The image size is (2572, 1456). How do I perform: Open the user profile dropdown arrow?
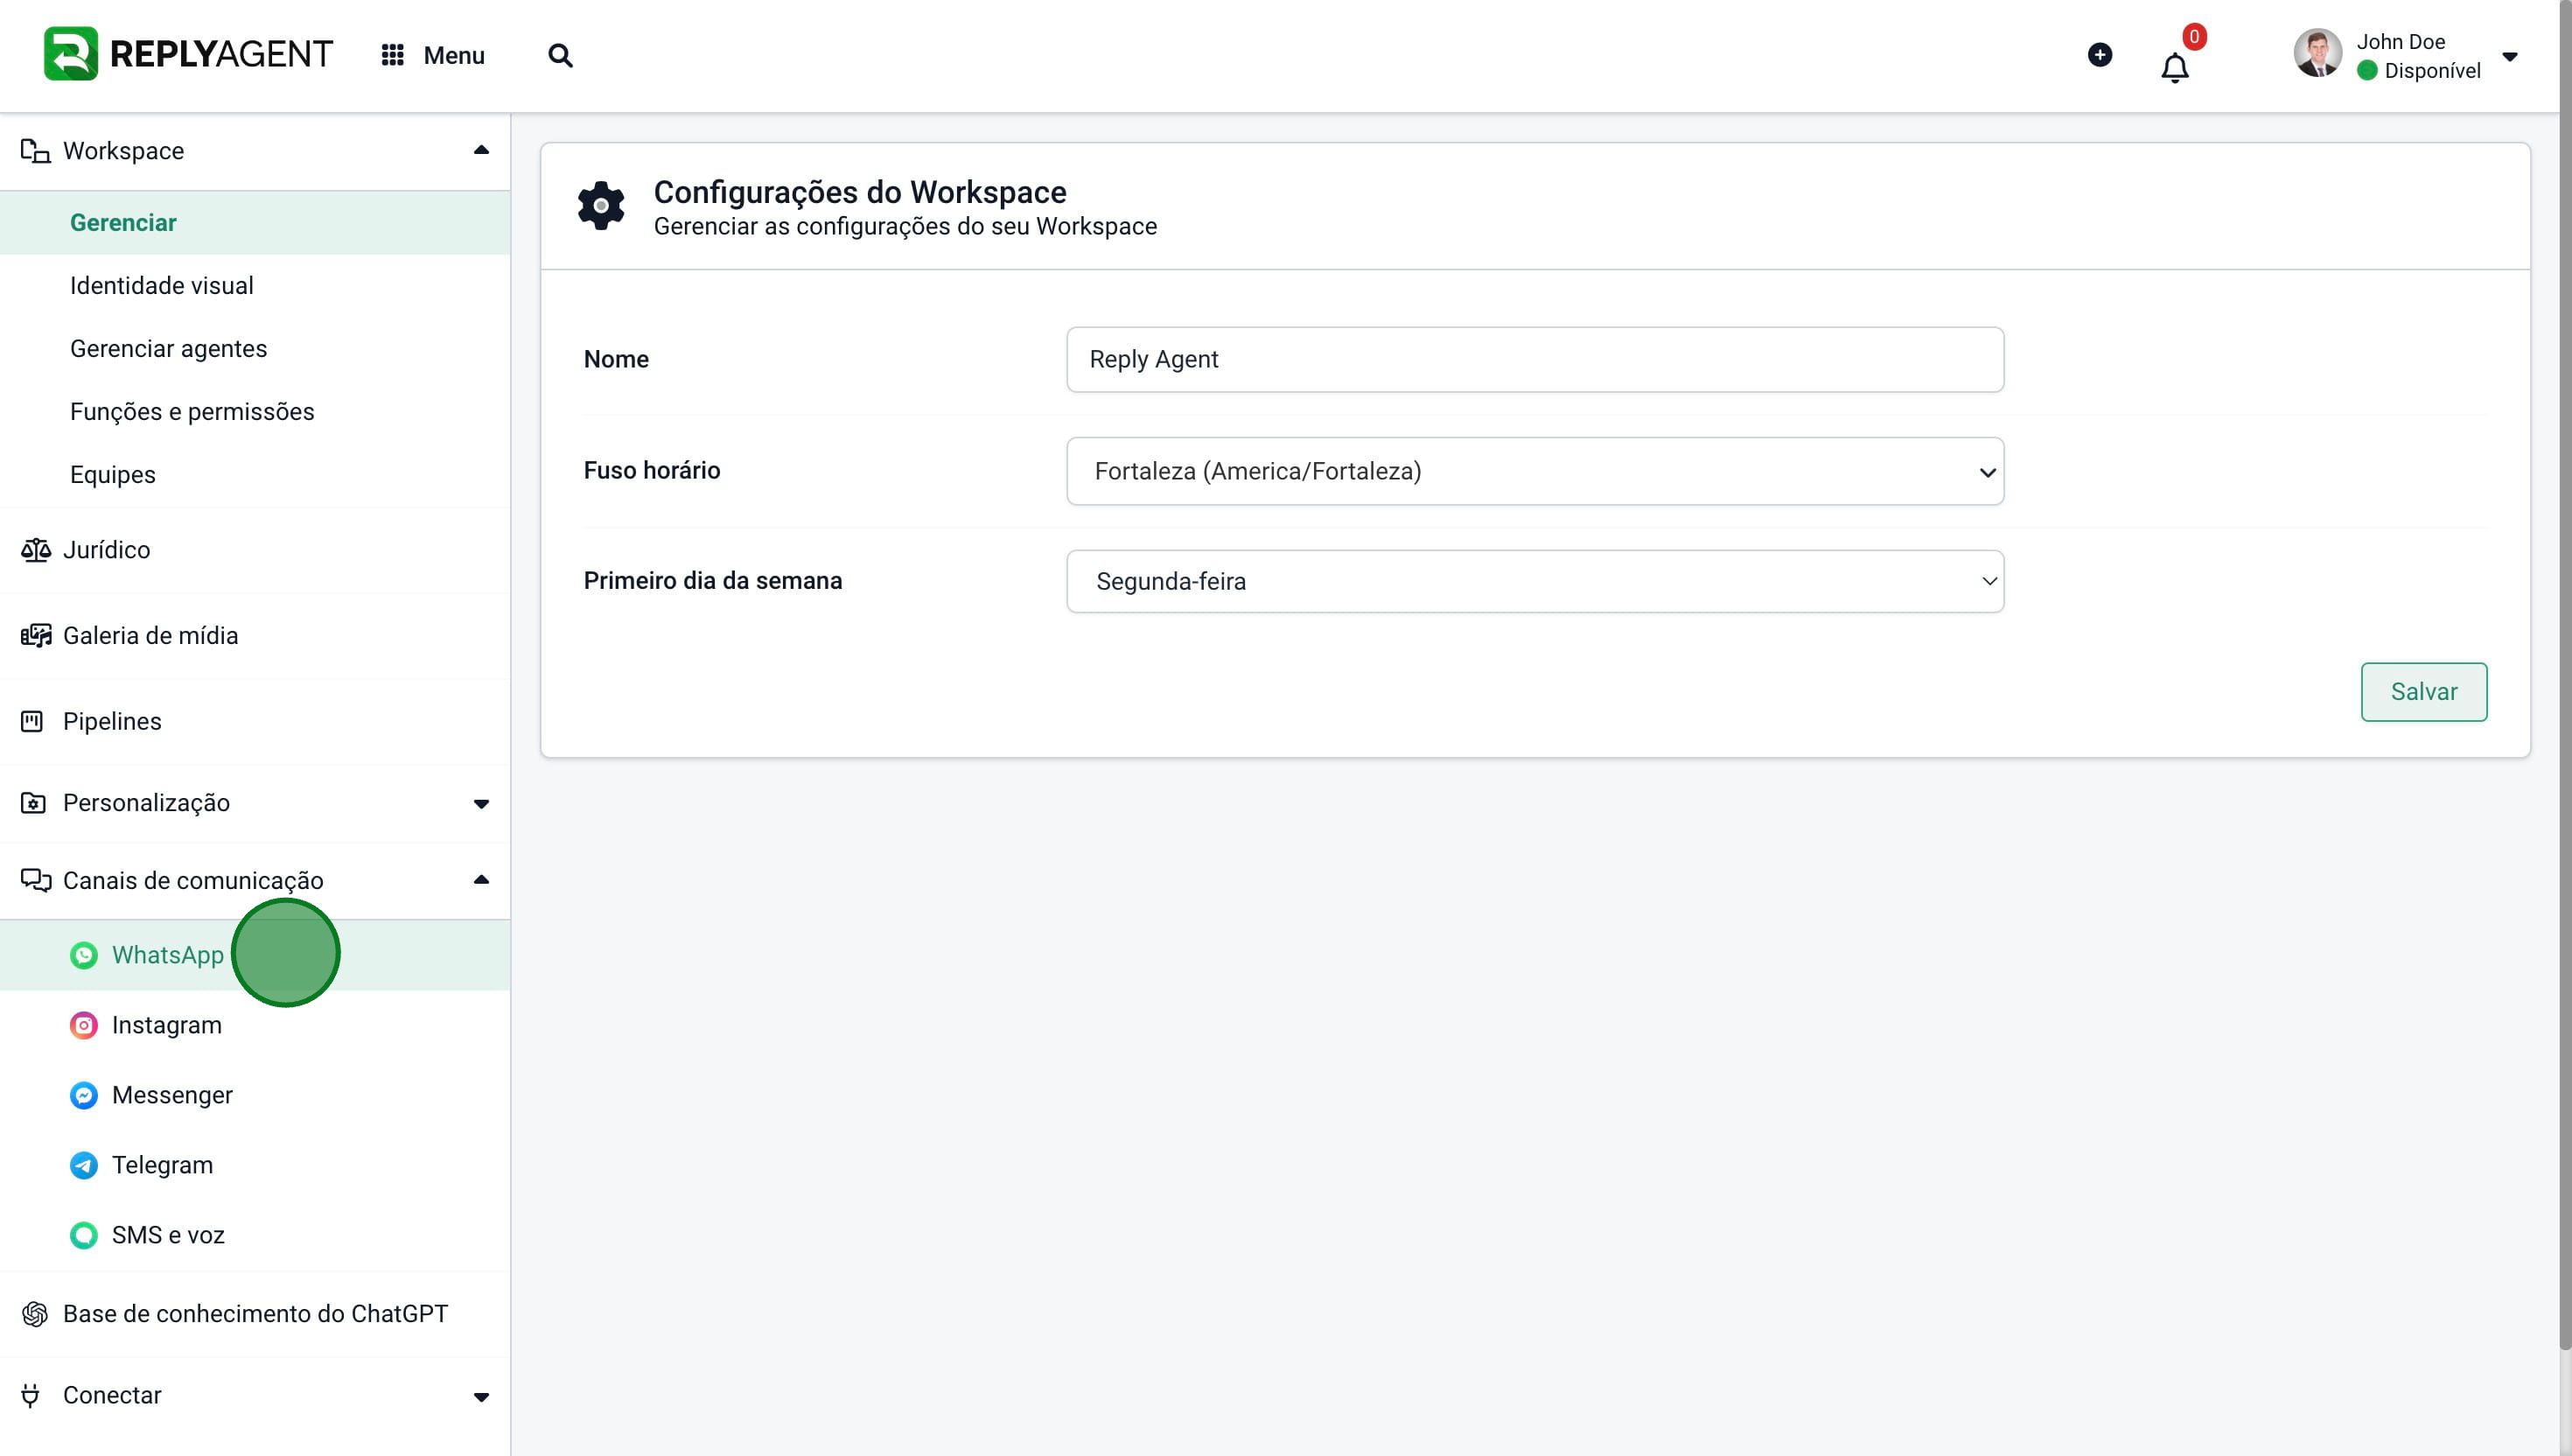pyautogui.click(x=2509, y=57)
